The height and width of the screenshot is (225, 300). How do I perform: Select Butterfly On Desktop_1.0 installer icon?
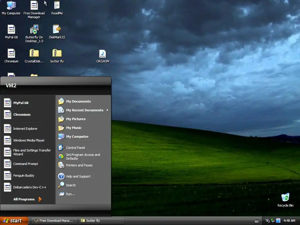click(x=34, y=34)
